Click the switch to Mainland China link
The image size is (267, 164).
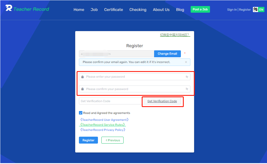point(175,35)
